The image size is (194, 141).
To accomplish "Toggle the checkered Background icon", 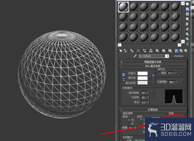I will [x=187, y=14].
